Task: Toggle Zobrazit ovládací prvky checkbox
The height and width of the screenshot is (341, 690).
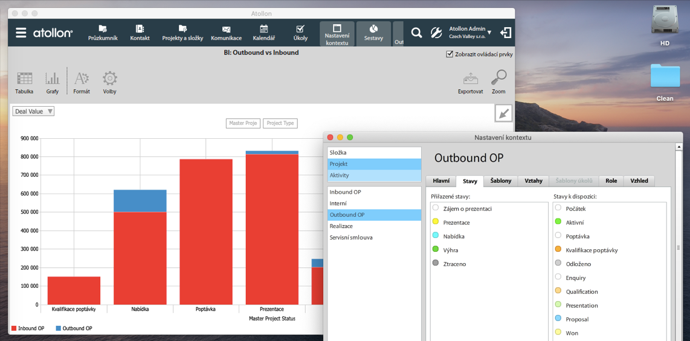Action: [x=450, y=54]
